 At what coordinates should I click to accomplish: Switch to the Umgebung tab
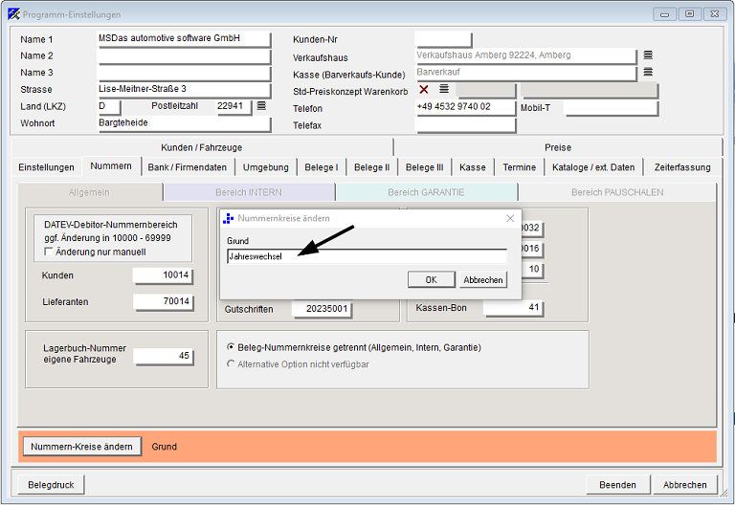click(266, 167)
